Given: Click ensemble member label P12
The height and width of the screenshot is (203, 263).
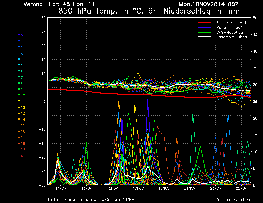Looking at the screenshot, I should (21, 107).
